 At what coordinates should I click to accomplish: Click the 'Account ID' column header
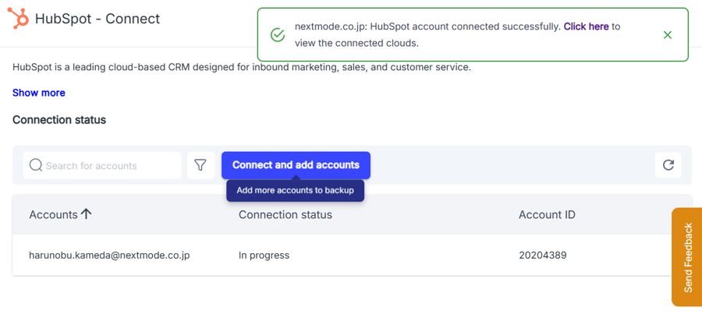(x=547, y=215)
